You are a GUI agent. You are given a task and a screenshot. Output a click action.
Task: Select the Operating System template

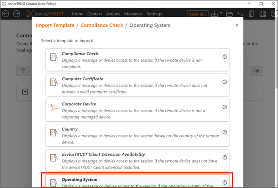(x=137, y=181)
